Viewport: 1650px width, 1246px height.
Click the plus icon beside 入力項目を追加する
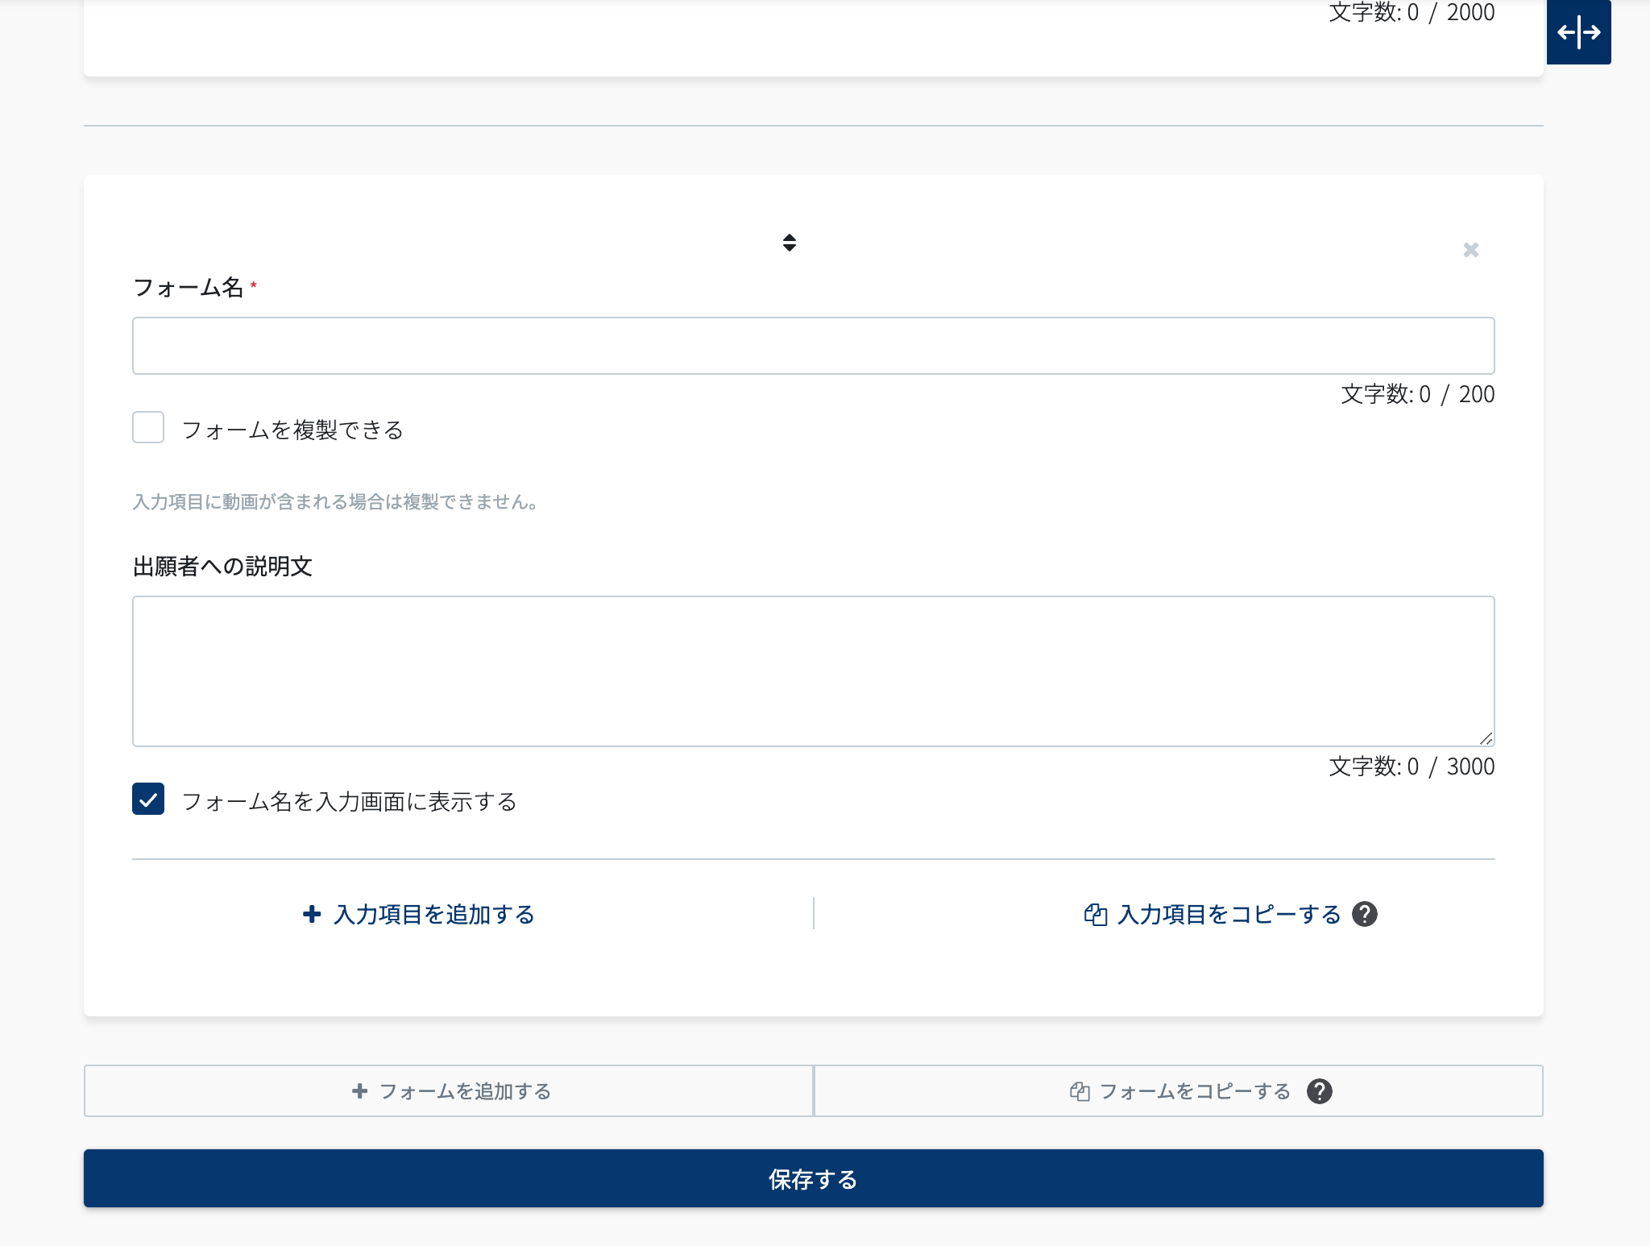coord(312,914)
